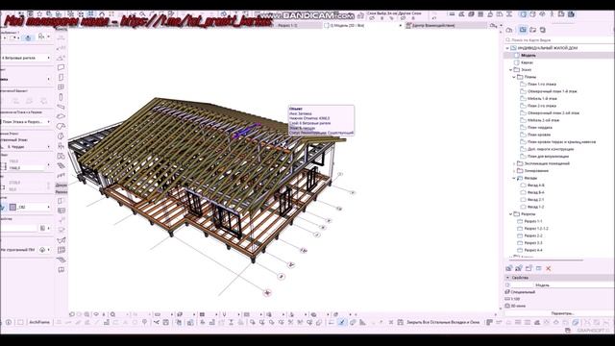Select Фасад А-В view
The image size is (615, 346).
(x=536, y=185)
